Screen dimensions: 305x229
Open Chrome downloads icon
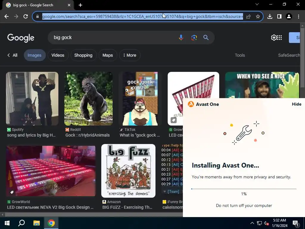tap(270, 17)
